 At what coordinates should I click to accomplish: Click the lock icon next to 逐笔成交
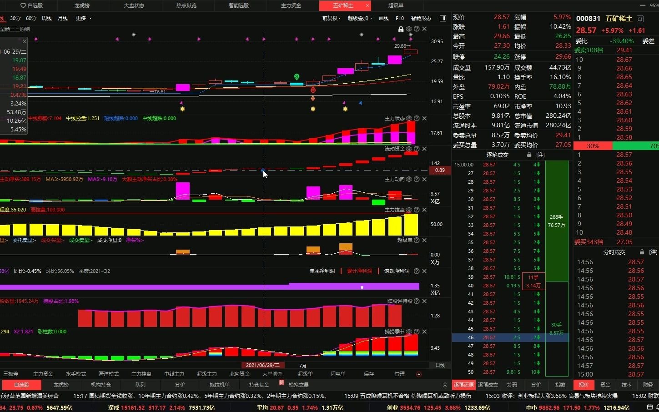pyautogui.click(x=529, y=155)
